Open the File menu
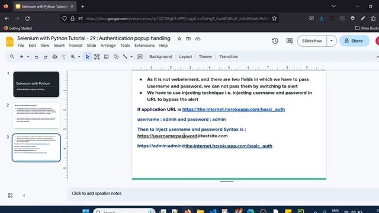 click(21, 46)
